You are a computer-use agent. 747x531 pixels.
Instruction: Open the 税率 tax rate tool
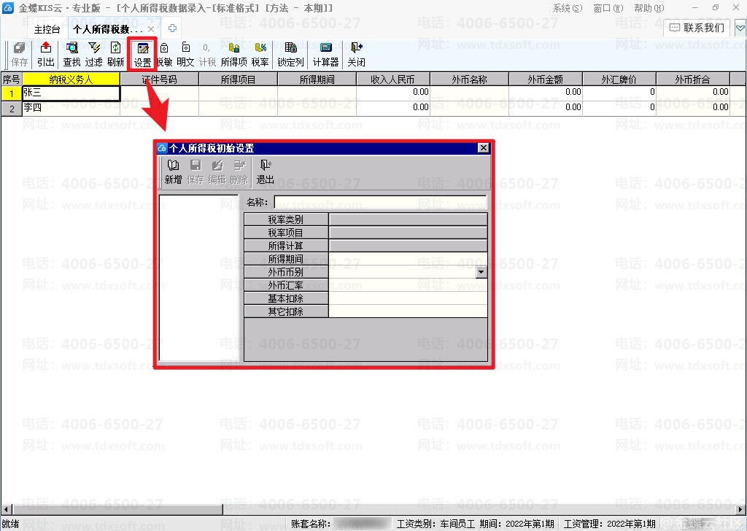click(260, 54)
